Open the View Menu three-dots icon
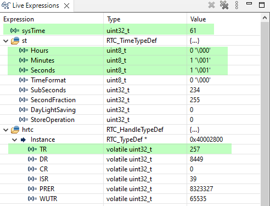 pyautogui.click(x=237, y=5)
